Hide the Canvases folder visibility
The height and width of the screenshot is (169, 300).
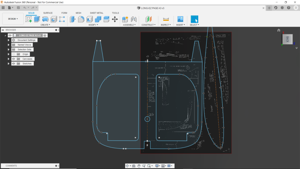click(x=13, y=59)
